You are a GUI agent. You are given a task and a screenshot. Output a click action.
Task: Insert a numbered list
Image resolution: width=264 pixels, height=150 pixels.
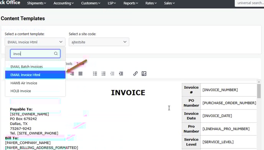104,73
